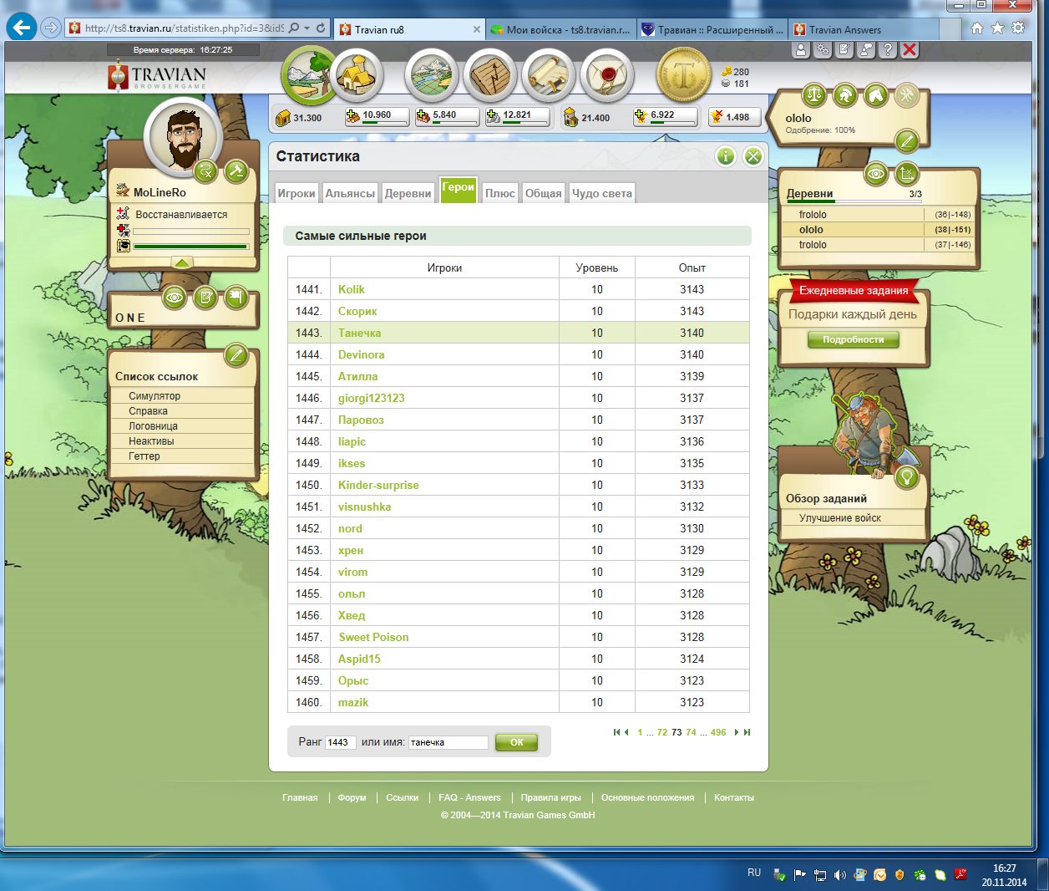Viewport: 1049px width, 891px height.
Task: Open the reports scroll icon
Action: click(549, 74)
